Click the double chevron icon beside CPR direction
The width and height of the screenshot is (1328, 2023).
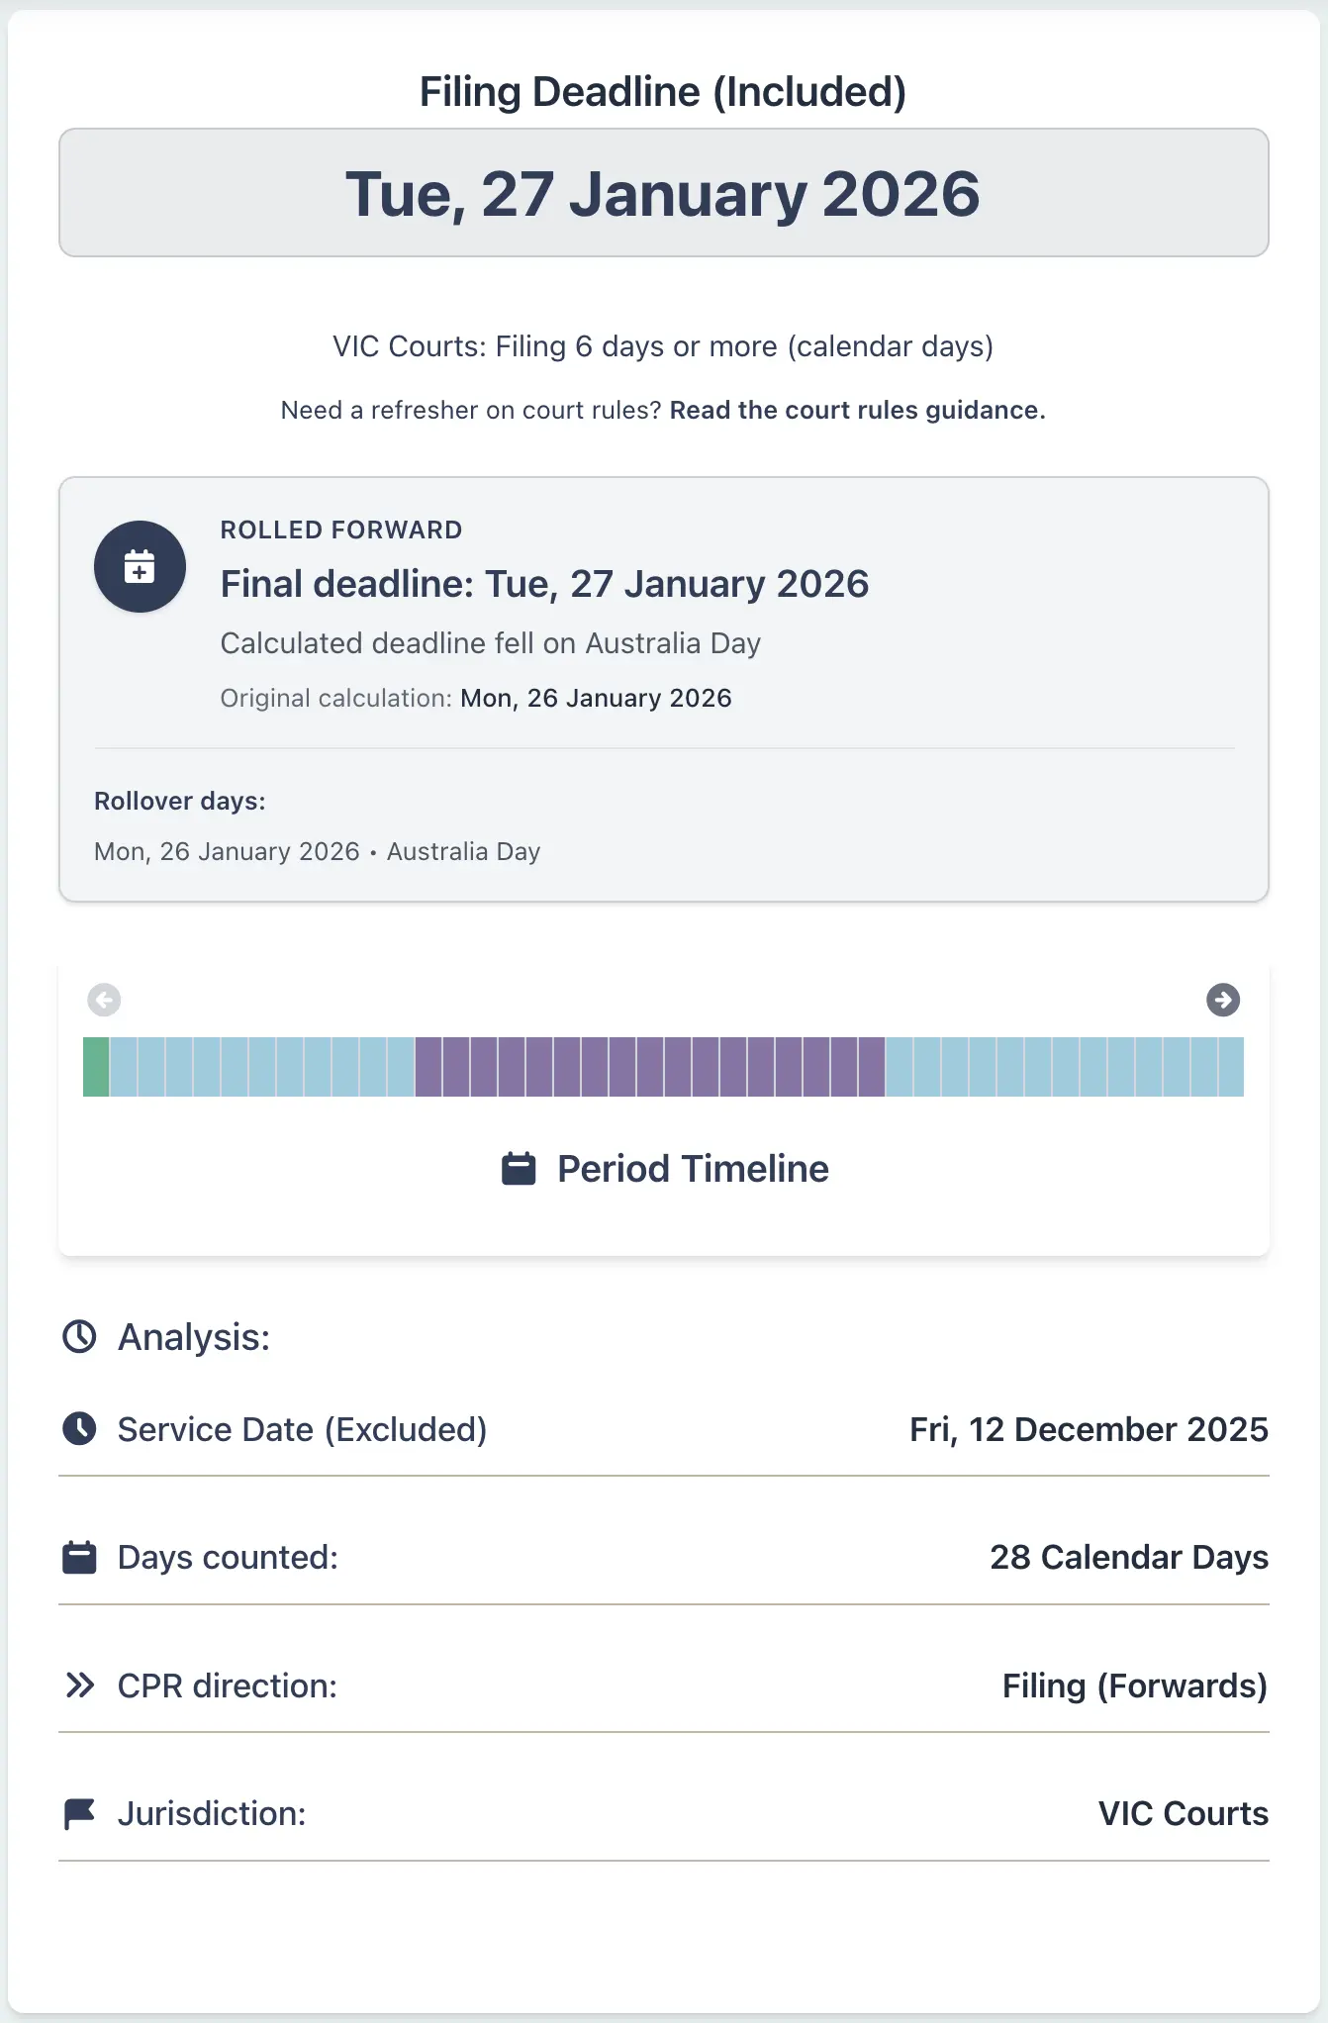[79, 1686]
